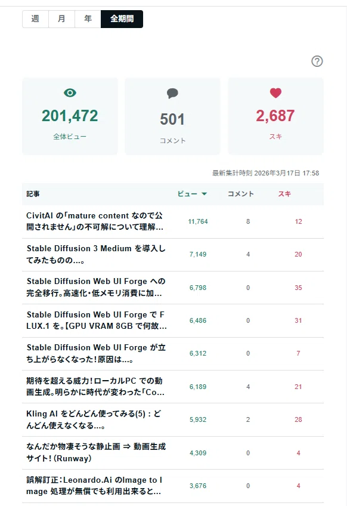Sort by the スキ column header

point(284,194)
